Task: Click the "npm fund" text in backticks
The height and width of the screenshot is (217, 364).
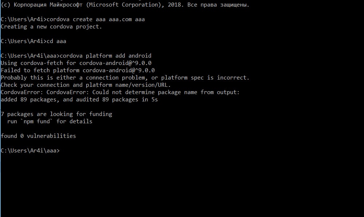Action: (x=39, y=121)
